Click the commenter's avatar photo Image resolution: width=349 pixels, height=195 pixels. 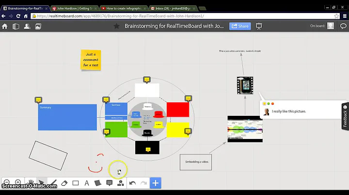[x=266, y=111]
